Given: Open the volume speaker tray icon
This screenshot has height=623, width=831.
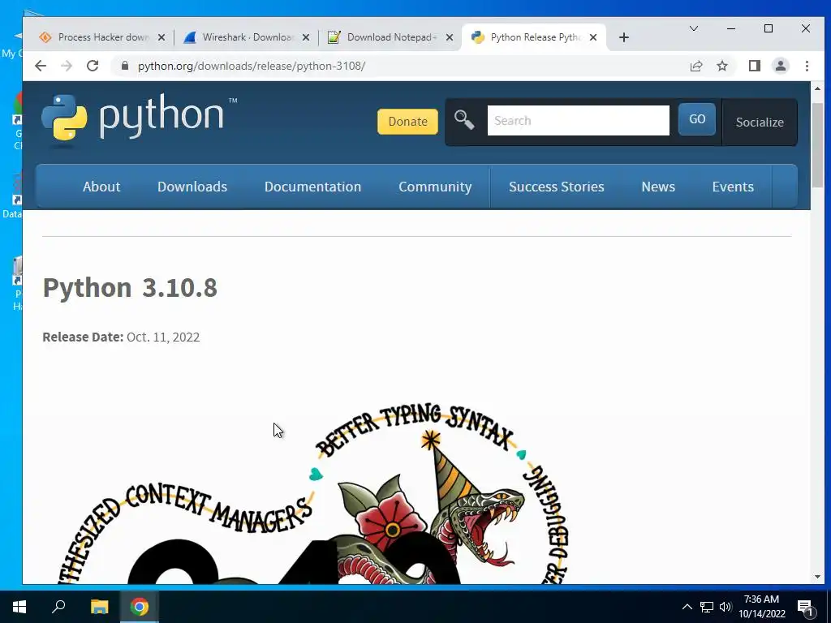Looking at the screenshot, I should 726,607.
